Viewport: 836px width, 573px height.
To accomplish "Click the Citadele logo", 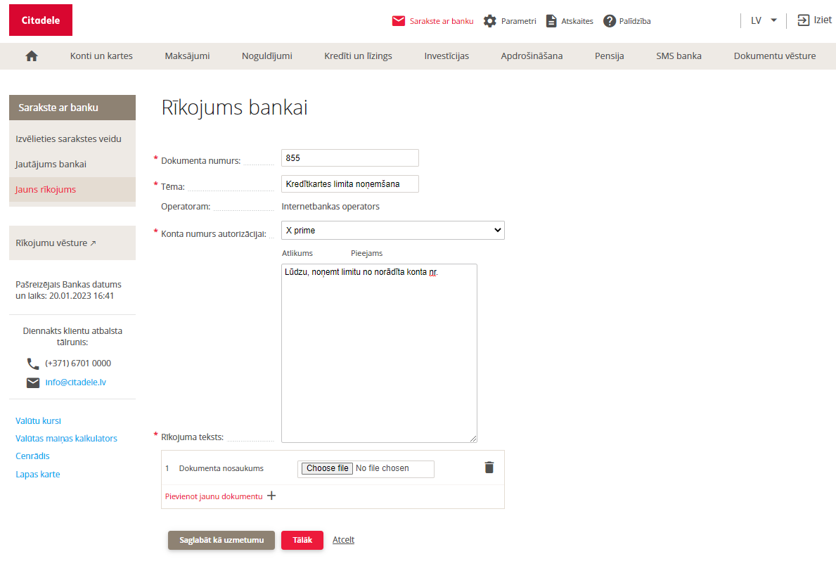I will tap(41, 20).
